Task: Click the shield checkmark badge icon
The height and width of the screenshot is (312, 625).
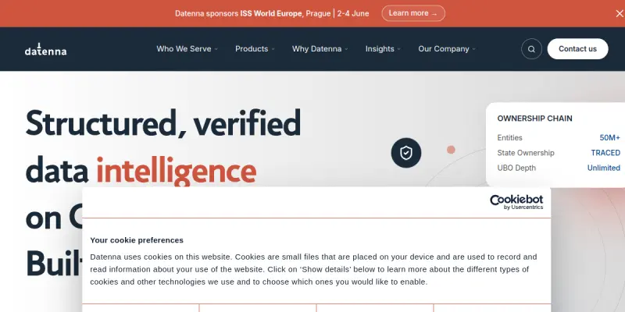Action: (x=405, y=153)
